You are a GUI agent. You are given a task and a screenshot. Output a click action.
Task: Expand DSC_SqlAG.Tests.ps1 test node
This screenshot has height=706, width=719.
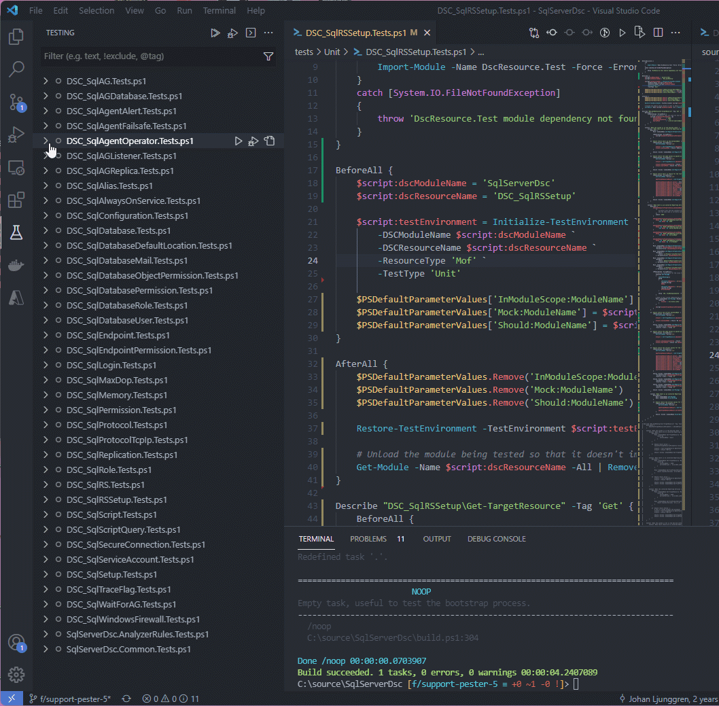click(x=46, y=81)
